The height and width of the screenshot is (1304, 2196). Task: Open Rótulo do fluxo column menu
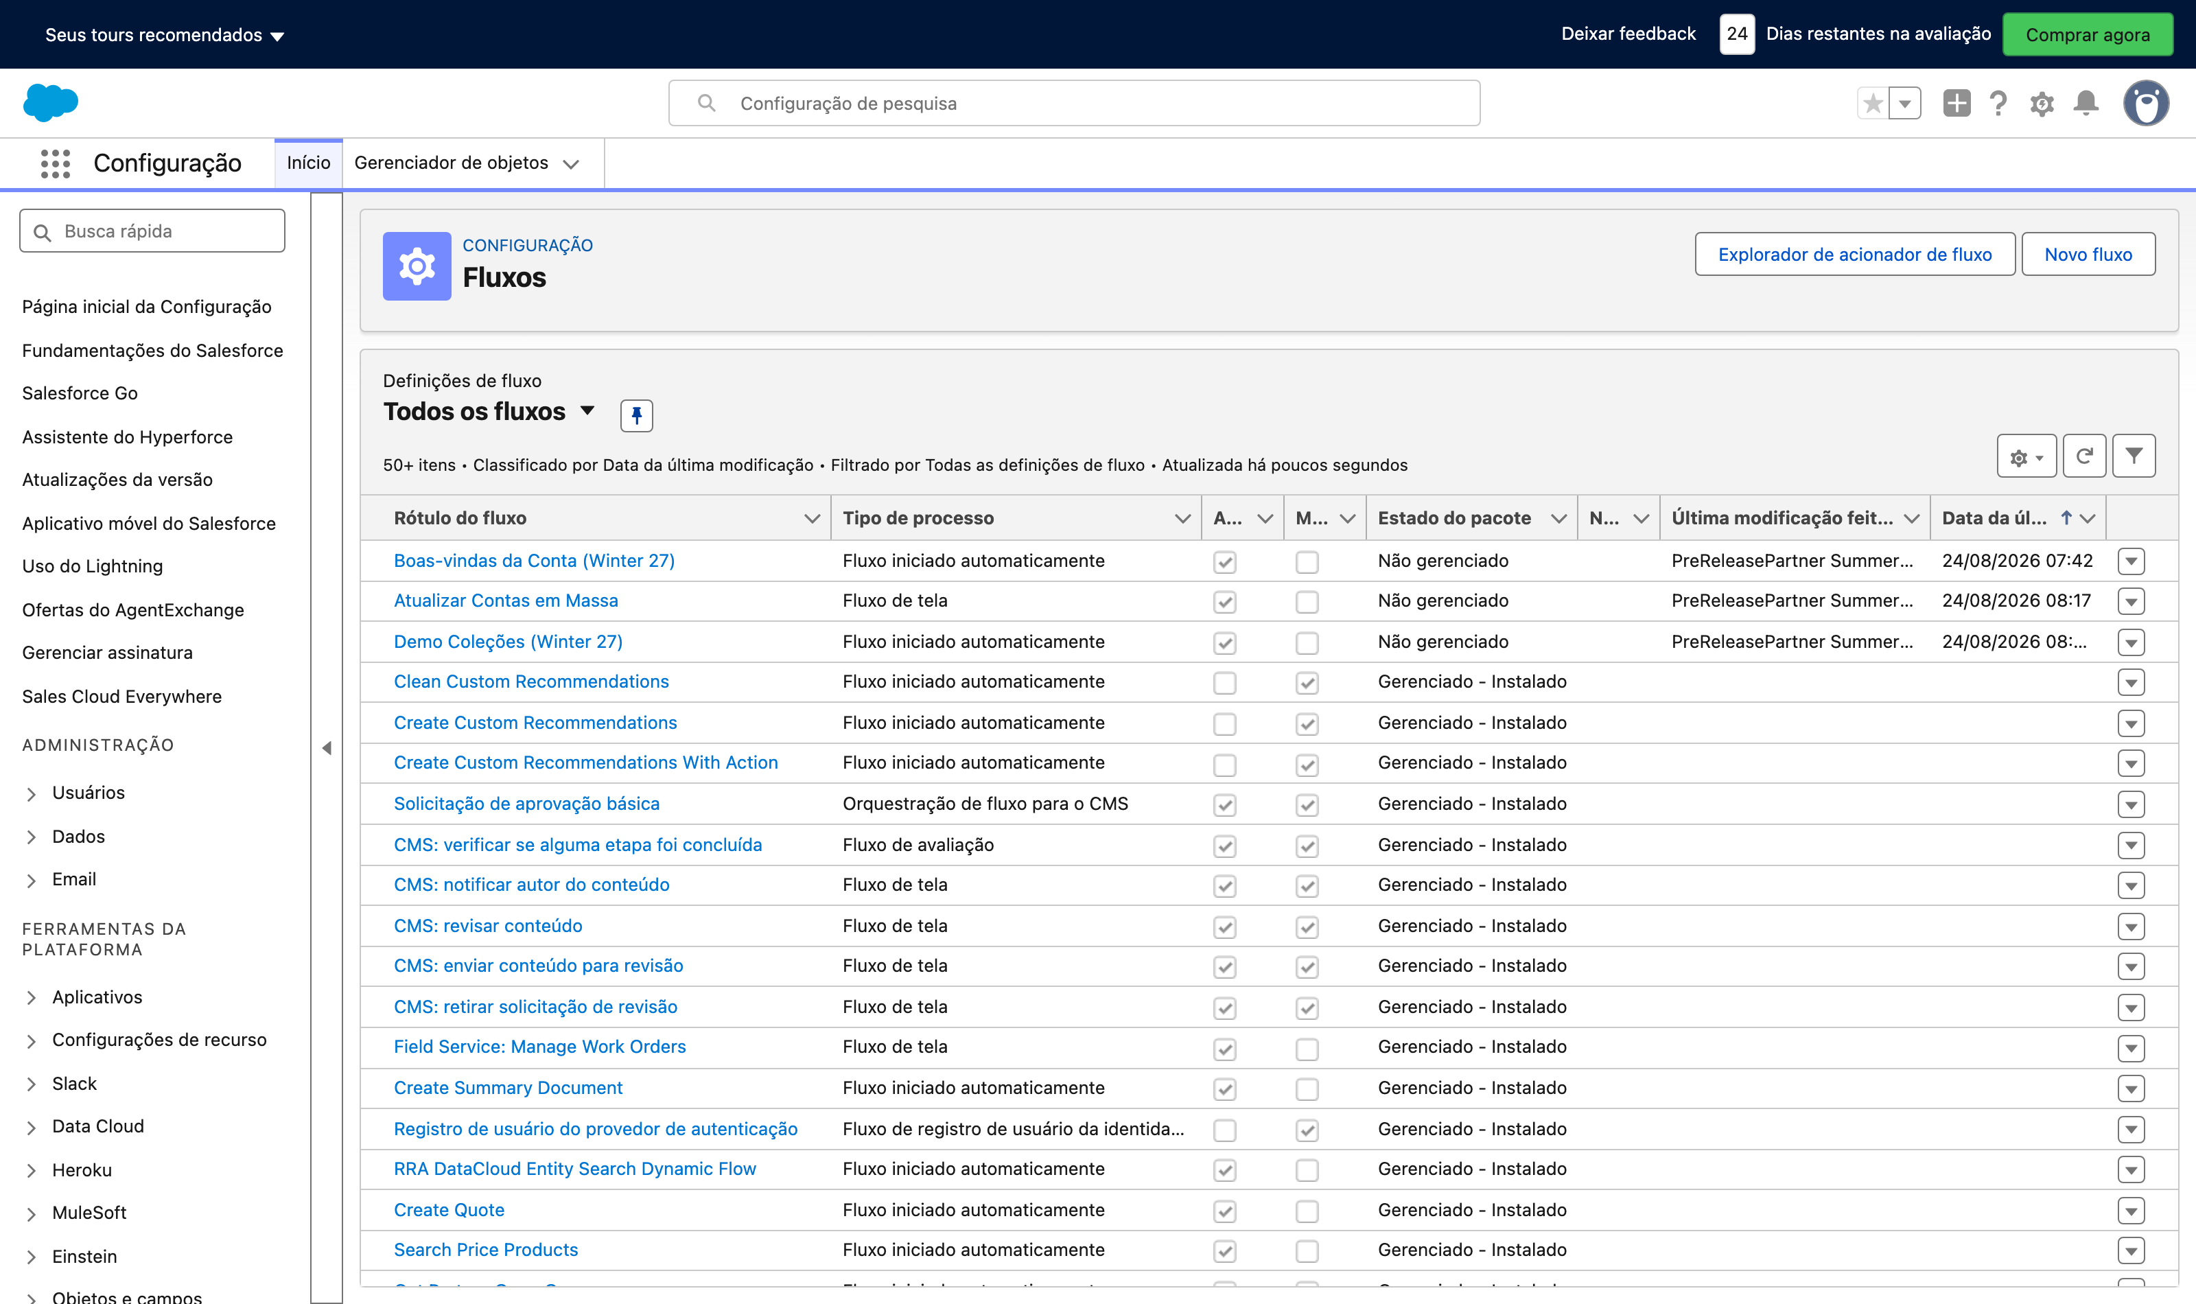pos(812,518)
